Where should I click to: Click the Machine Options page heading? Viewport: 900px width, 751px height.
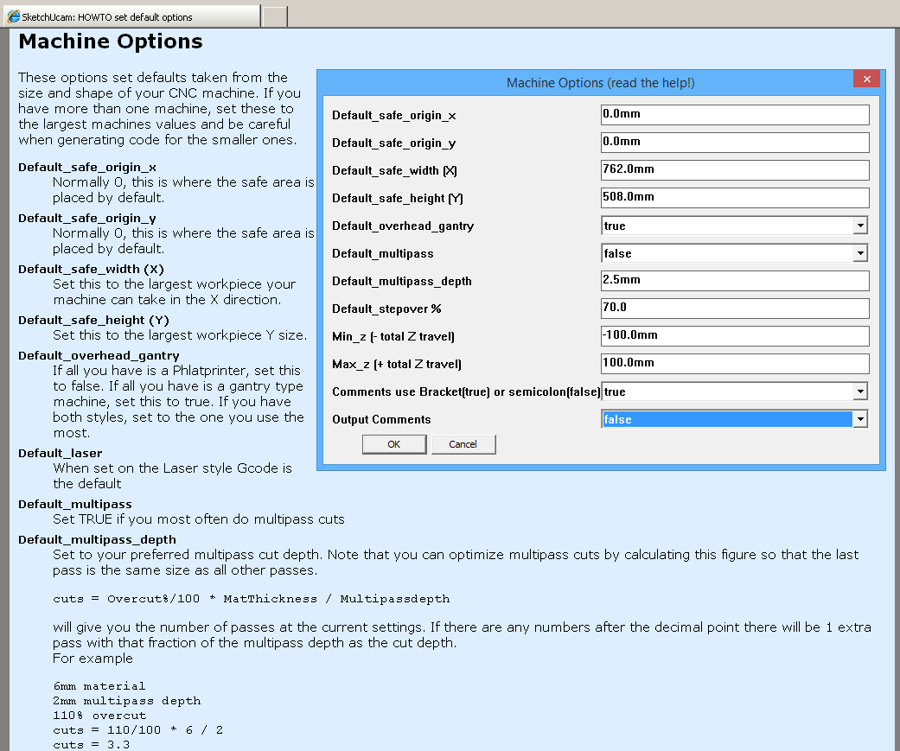tap(111, 41)
